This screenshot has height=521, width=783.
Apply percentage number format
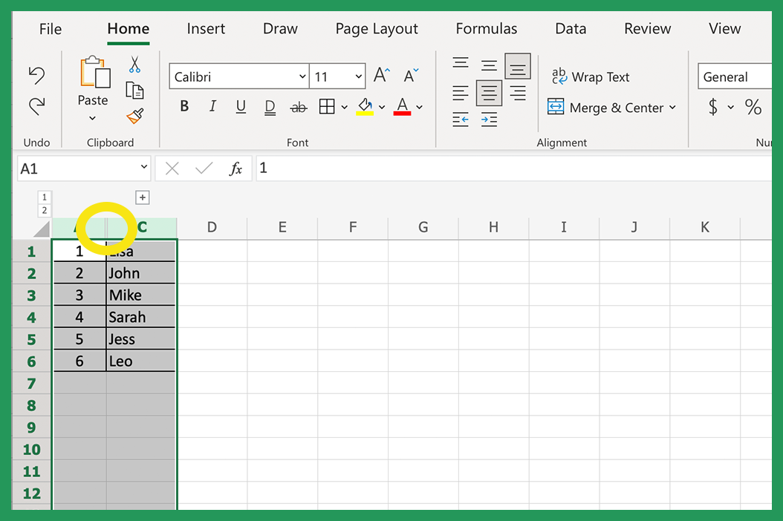click(753, 106)
